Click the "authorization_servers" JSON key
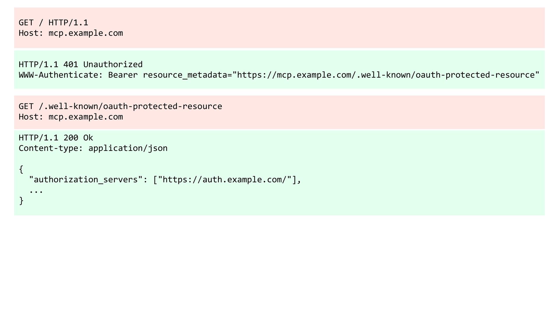The image size is (559, 314). tap(86, 180)
